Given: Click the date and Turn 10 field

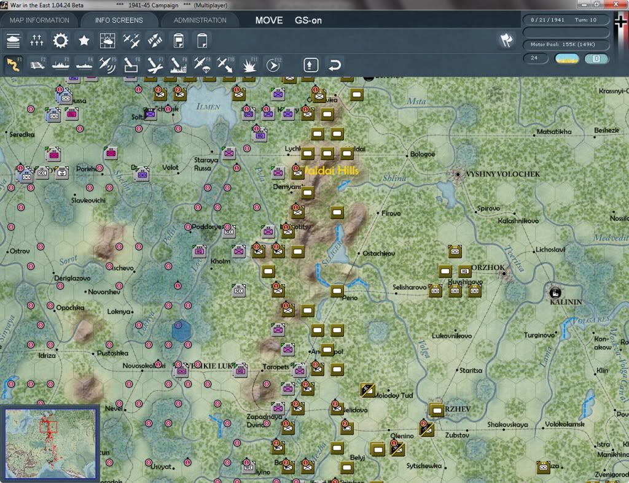Looking at the screenshot, I should (x=565, y=20).
